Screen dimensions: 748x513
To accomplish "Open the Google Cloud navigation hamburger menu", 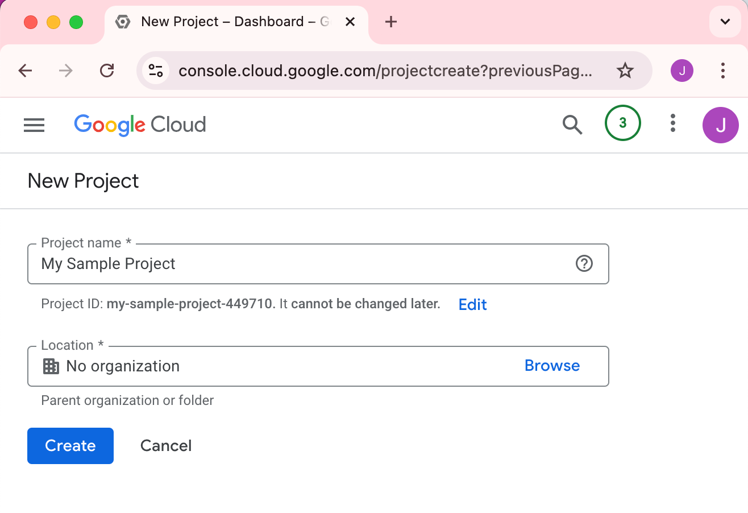I will point(34,125).
